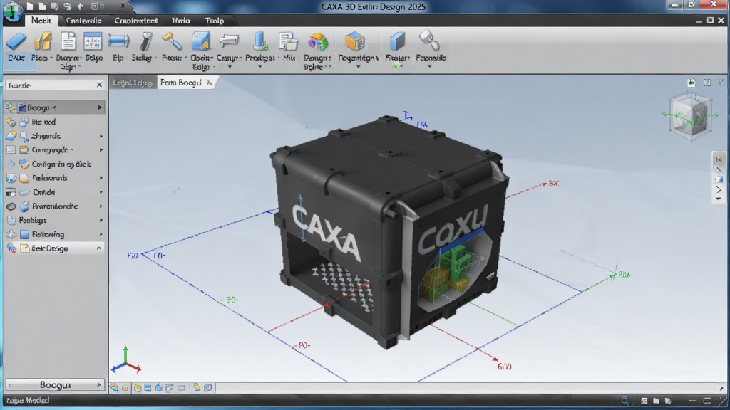Switch to the Castardio ribbon tab
The image size is (730, 410).
(x=84, y=21)
